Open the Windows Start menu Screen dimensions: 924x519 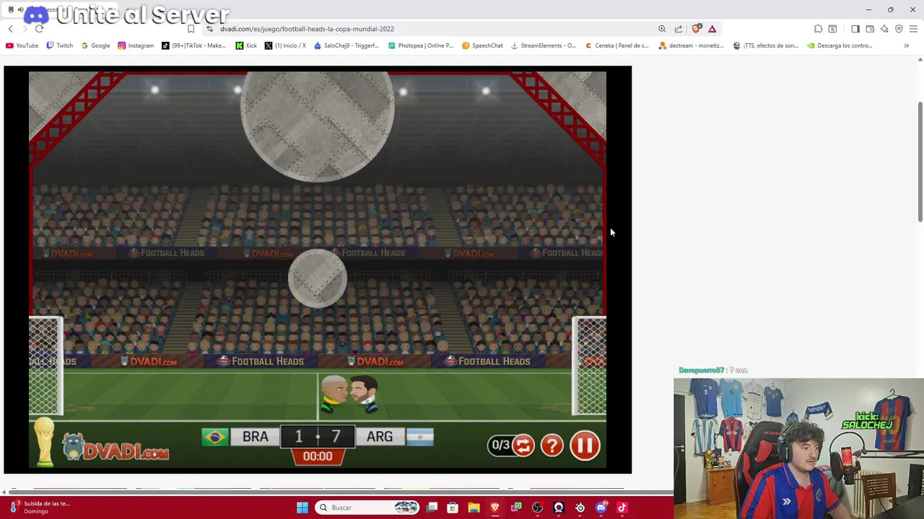(x=302, y=507)
